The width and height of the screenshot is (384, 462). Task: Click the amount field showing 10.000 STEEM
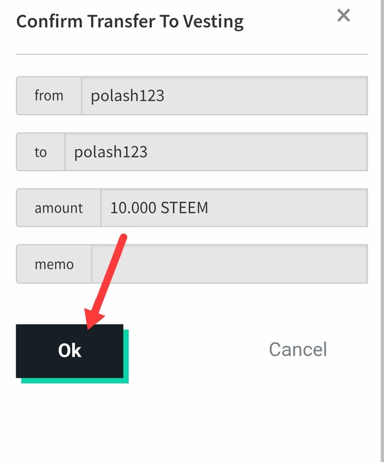click(234, 208)
